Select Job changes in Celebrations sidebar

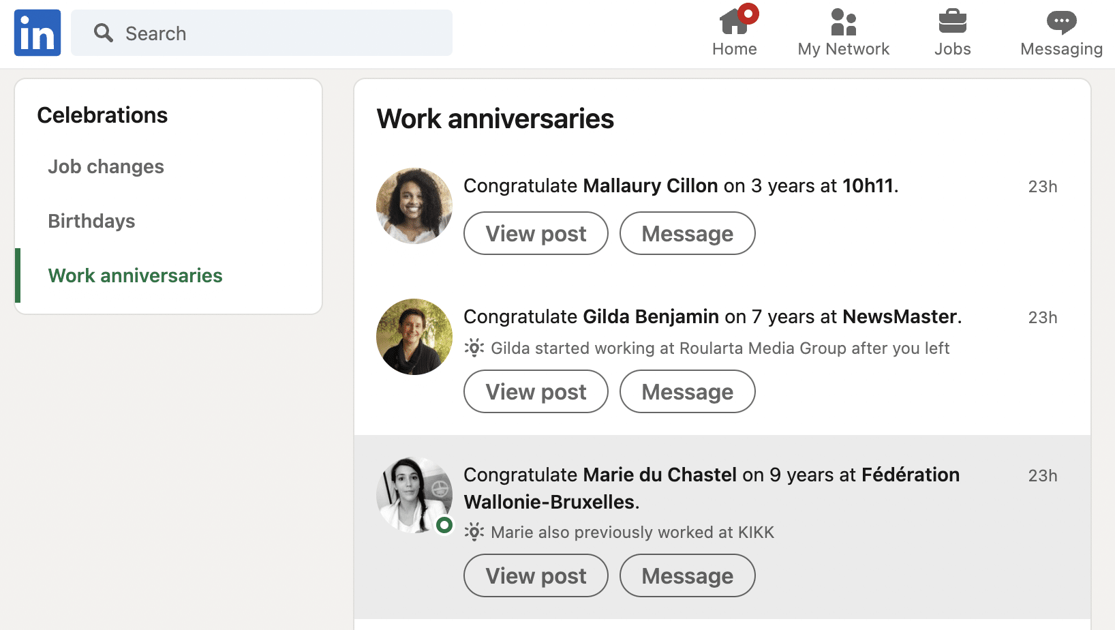point(106,166)
